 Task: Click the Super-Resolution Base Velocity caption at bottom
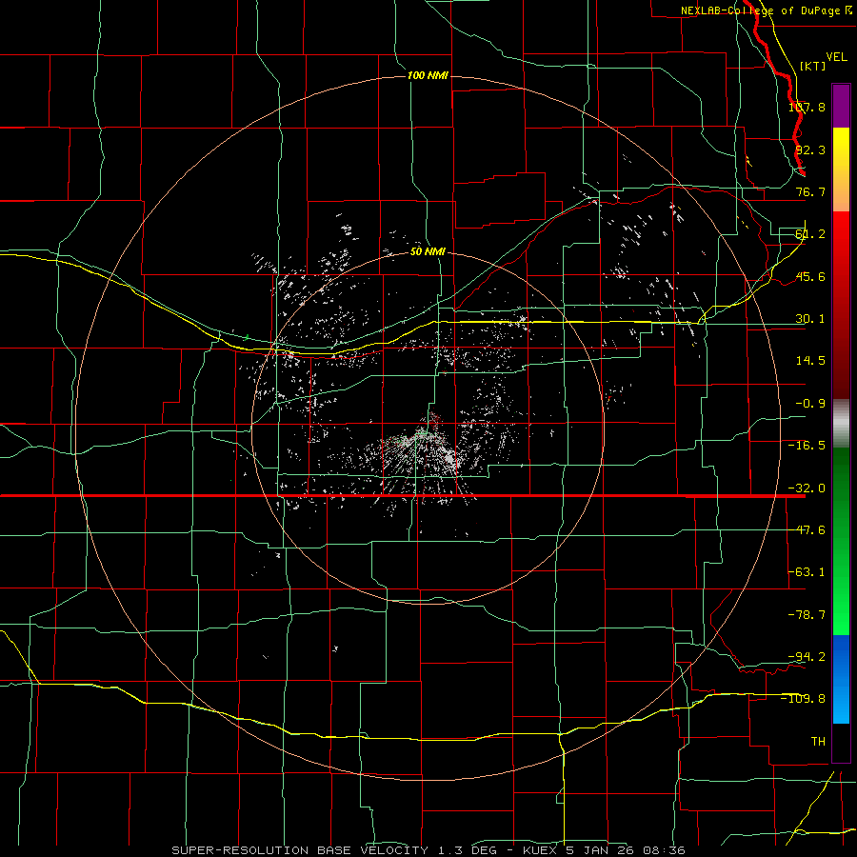point(428,850)
